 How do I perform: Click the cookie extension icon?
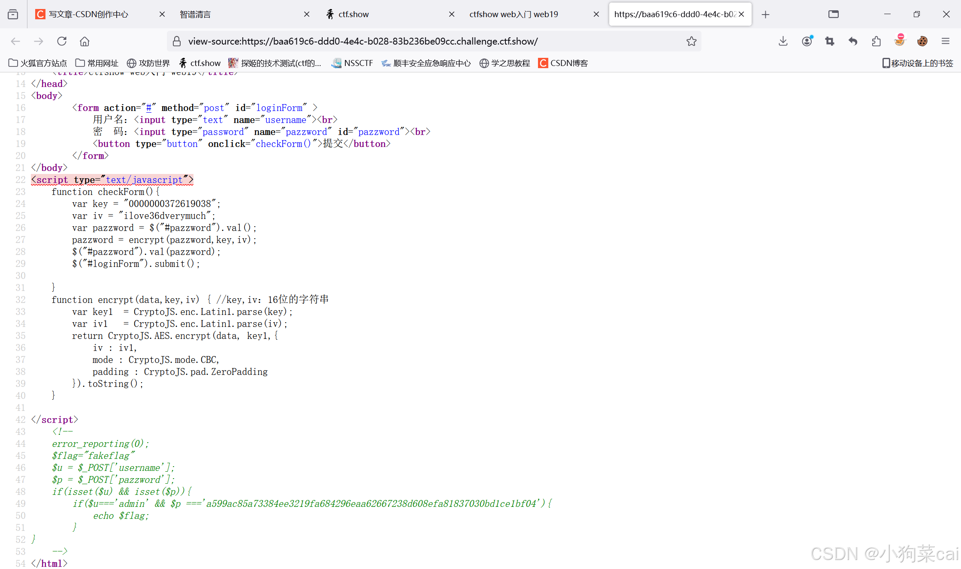pos(922,41)
